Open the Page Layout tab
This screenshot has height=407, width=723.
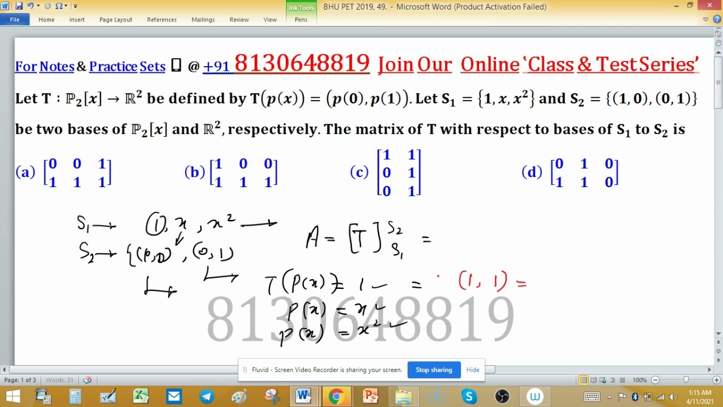pos(116,19)
